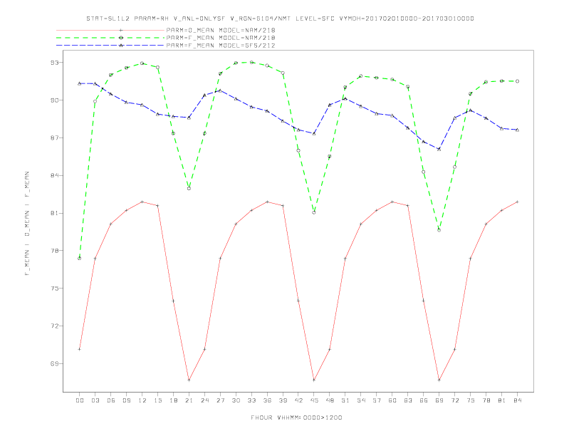Click x-axis tick label 42
The width and height of the screenshot is (564, 436).
tap(298, 400)
